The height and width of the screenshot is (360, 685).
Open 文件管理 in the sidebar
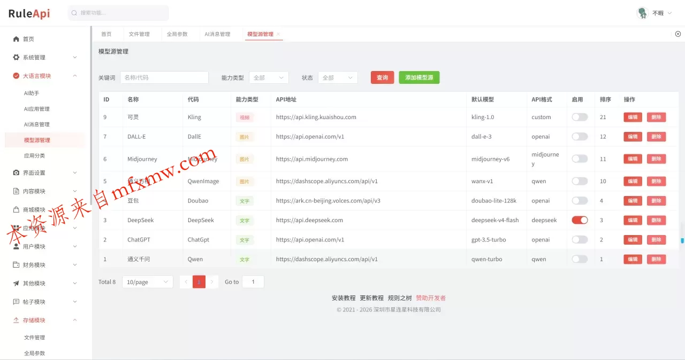pyautogui.click(x=35, y=338)
